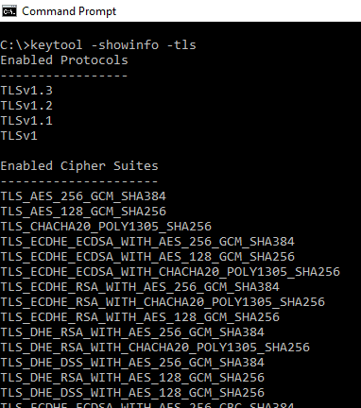The image size is (361, 408).
Task: Click the TLS_AES_128_GCM_SHA256 line
Action: [83, 212]
